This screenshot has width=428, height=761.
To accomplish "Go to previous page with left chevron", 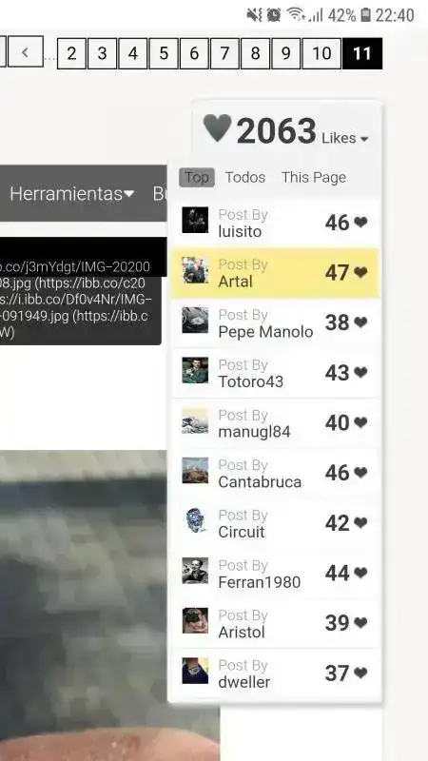I will pos(26,52).
